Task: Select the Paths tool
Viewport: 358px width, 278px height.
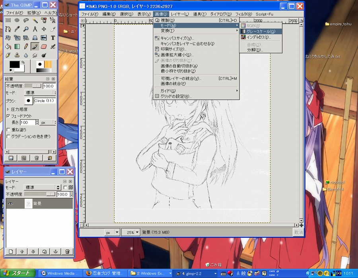Action: tap(8, 29)
